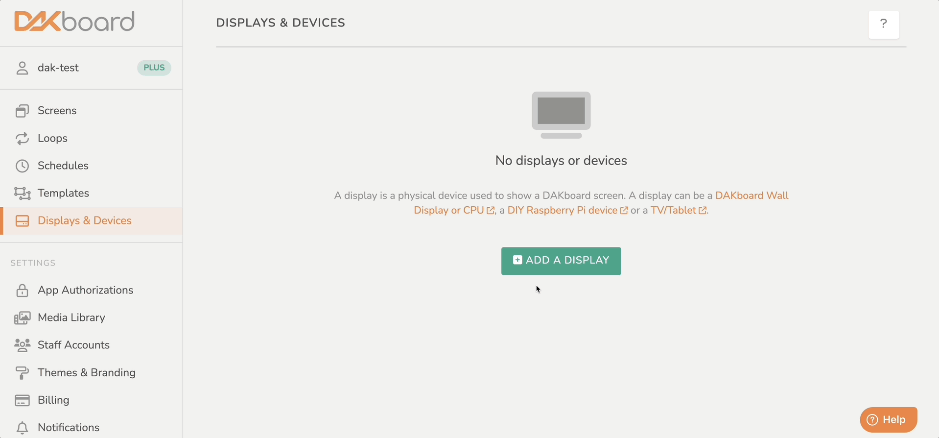
Task: Open the dak-test account name
Action: tap(58, 68)
